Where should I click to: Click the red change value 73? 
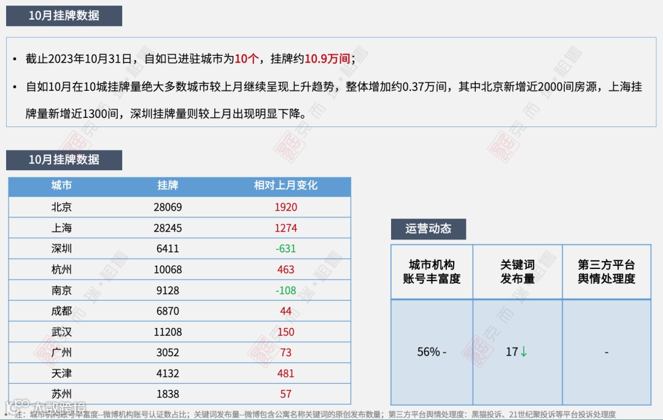[286, 352]
